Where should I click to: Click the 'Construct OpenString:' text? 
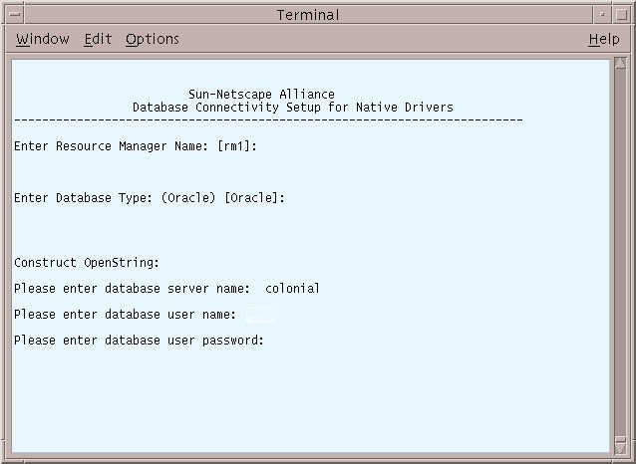[87, 263]
